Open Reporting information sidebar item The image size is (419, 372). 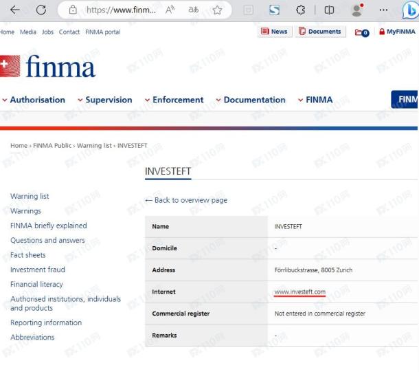(x=46, y=322)
